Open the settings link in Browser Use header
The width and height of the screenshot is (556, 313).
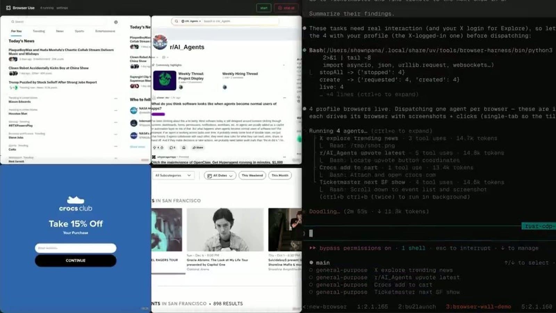point(62,8)
